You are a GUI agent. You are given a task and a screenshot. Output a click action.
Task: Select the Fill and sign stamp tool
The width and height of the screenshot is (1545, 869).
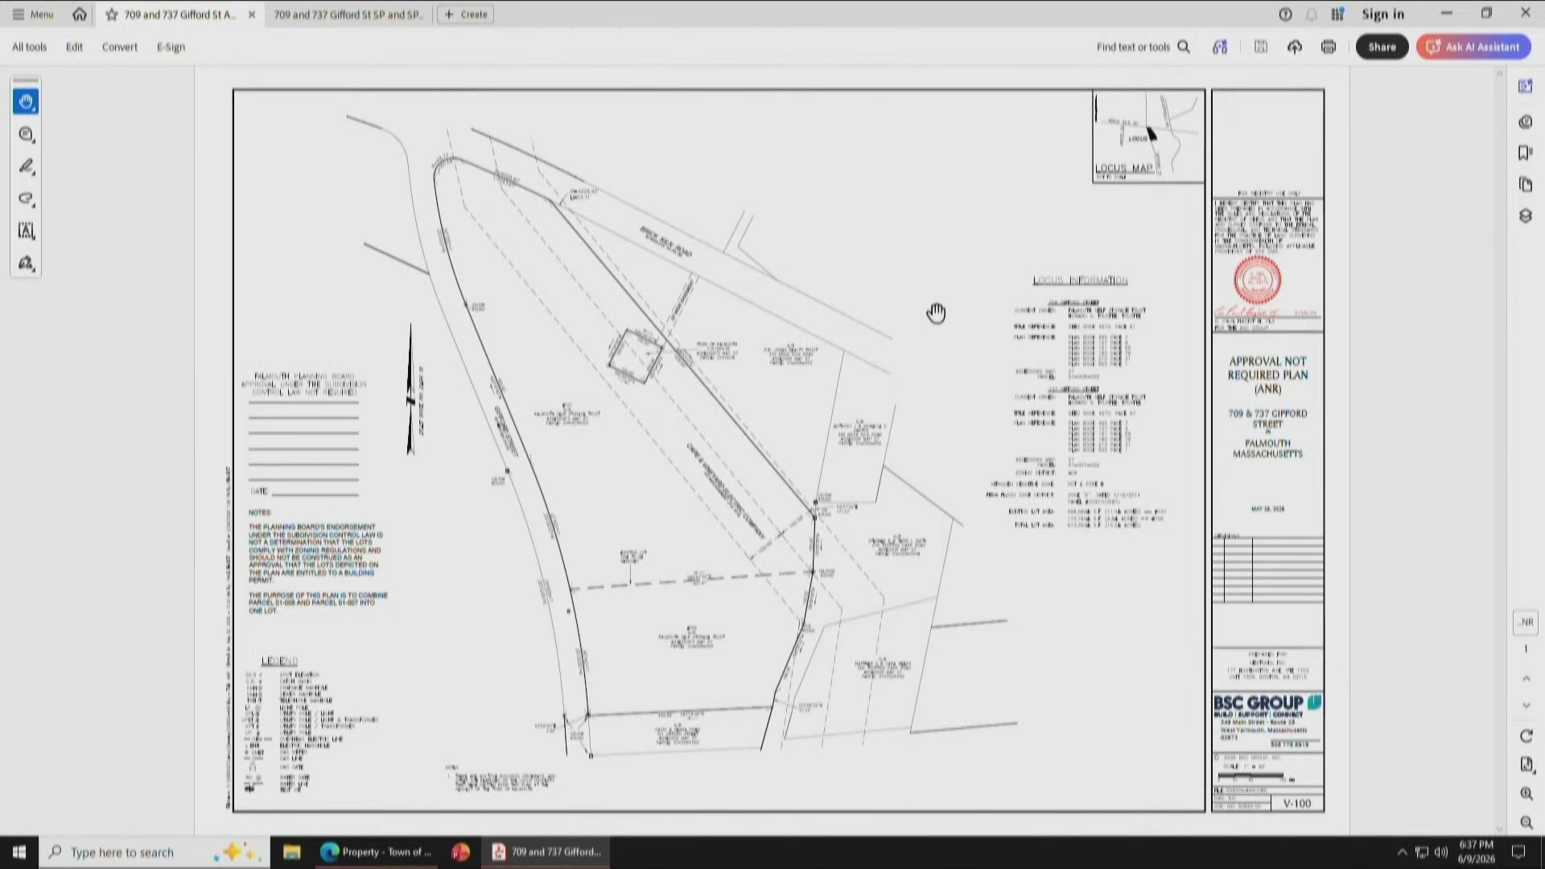(x=26, y=263)
